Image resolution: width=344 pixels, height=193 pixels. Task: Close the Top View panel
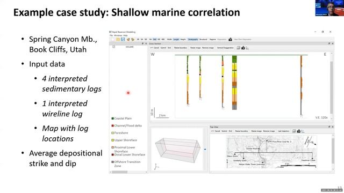(333, 127)
